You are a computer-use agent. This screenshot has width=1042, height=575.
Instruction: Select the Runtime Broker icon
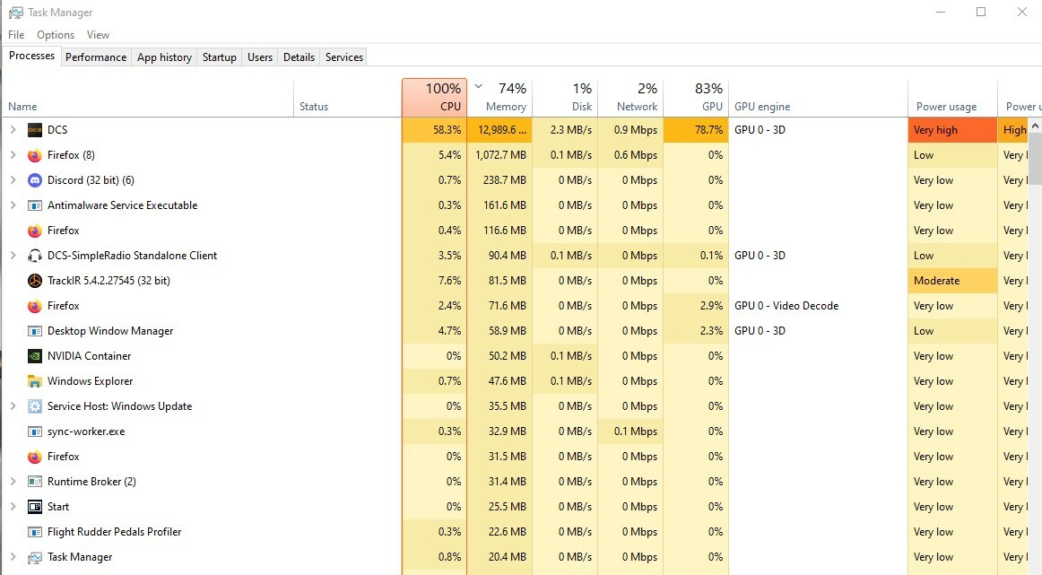(x=35, y=482)
